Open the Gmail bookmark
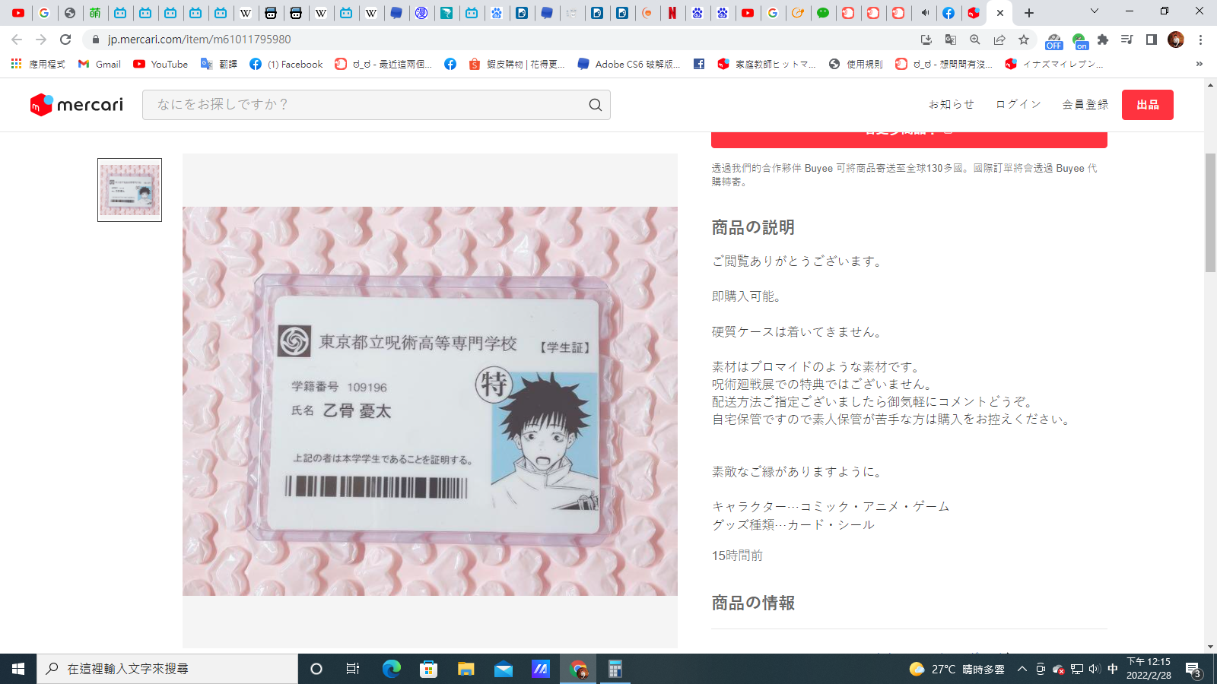The width and height of the screenshot is (1217, 684). point(100,65)
